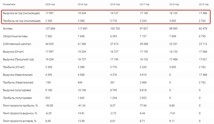The width and height of the screenshot is (214, 124).
Task: Click the 44 929 equity value for 2020
Action: click(50, 44)
